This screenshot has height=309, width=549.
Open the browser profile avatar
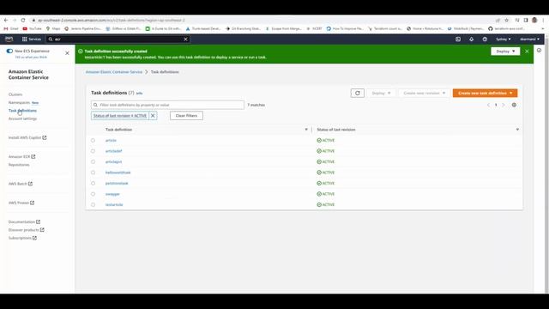point(534,21)
